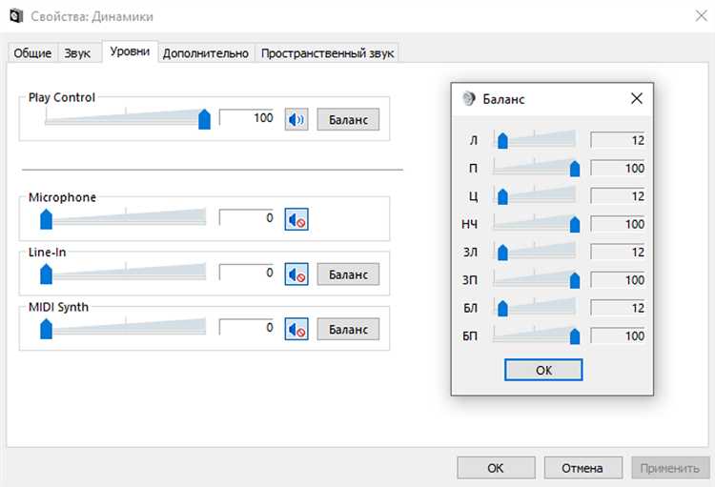This screenshot has width=715, height=487.
Task: Switch to the Звук tab
Action: coord(77,53)
